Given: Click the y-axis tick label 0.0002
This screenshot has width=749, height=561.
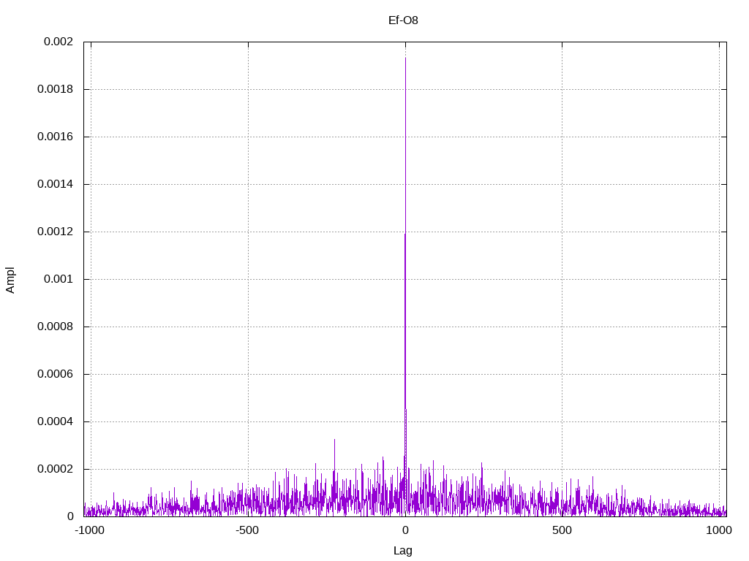Looking at the screenshot, I should [56, 469].
